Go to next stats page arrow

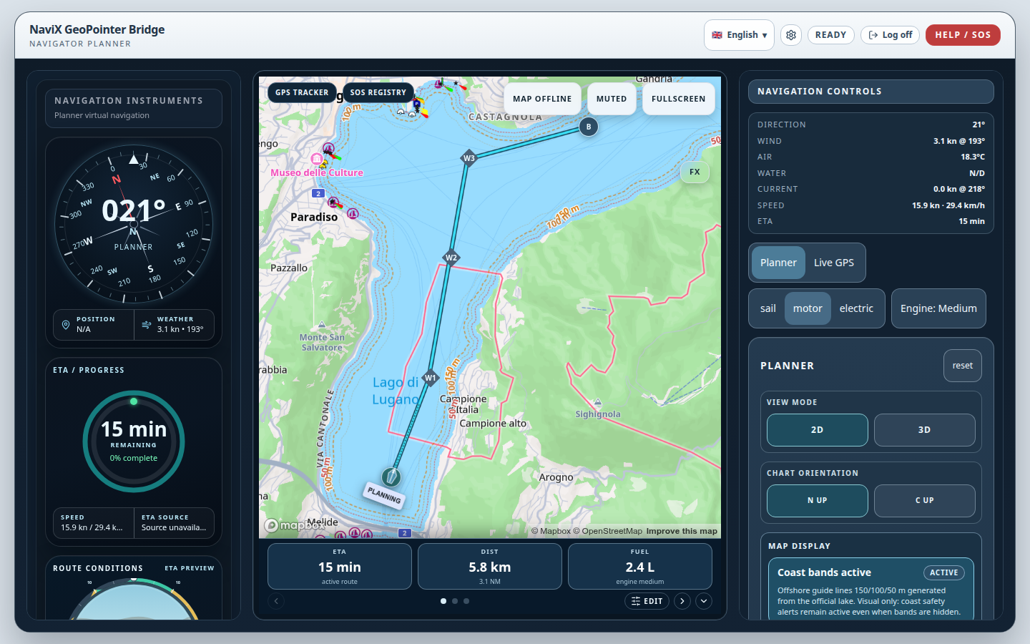tap(682, 601)
